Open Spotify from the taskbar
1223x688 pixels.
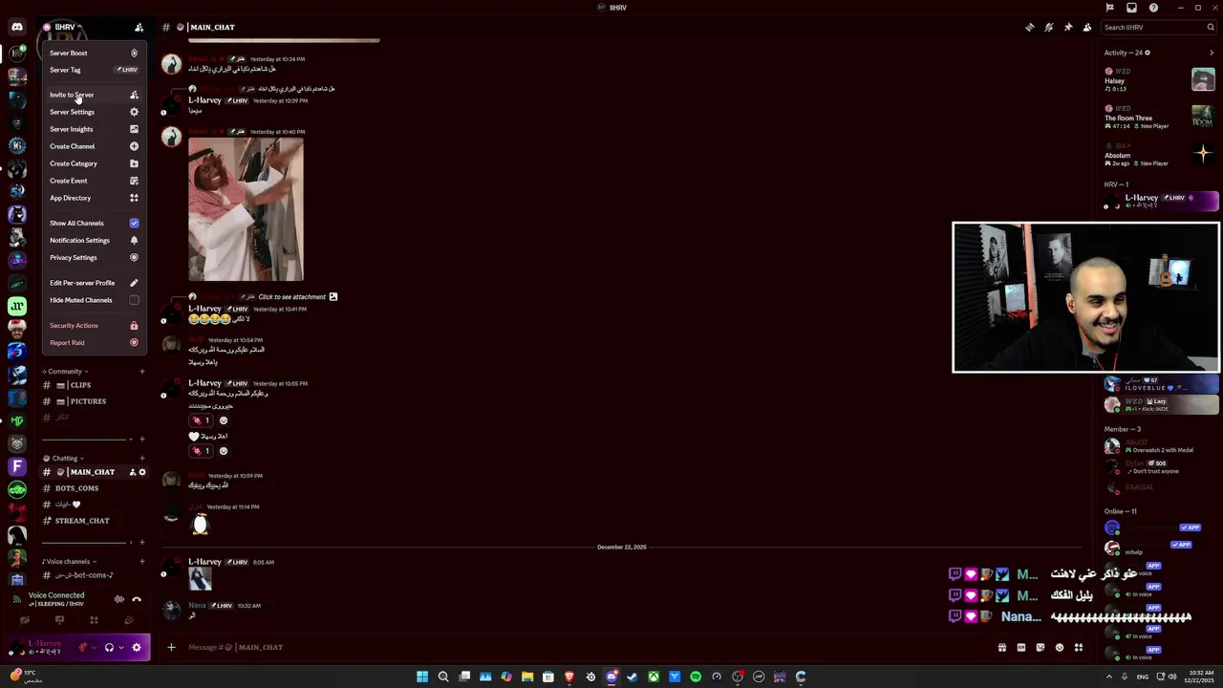coord(696,677)
